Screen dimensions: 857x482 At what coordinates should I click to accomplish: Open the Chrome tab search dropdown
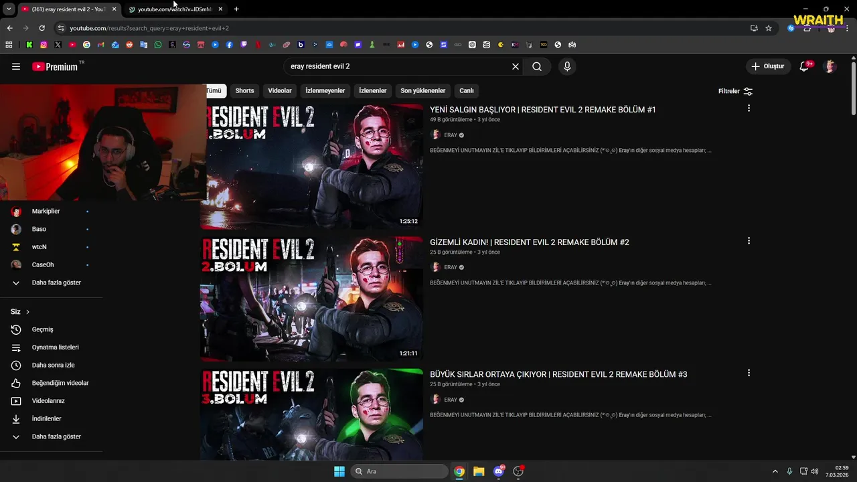[x=9, y=9]
